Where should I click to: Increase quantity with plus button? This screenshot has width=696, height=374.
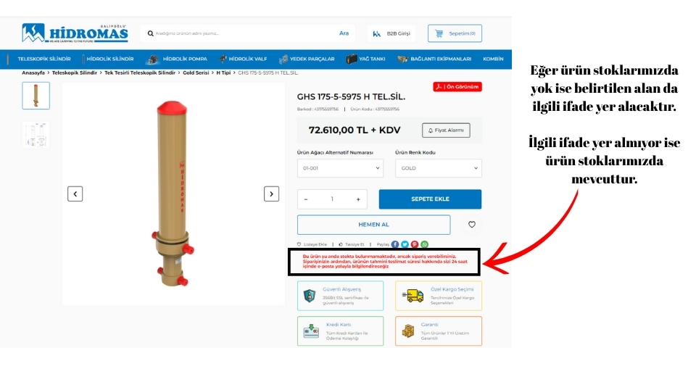358,199
